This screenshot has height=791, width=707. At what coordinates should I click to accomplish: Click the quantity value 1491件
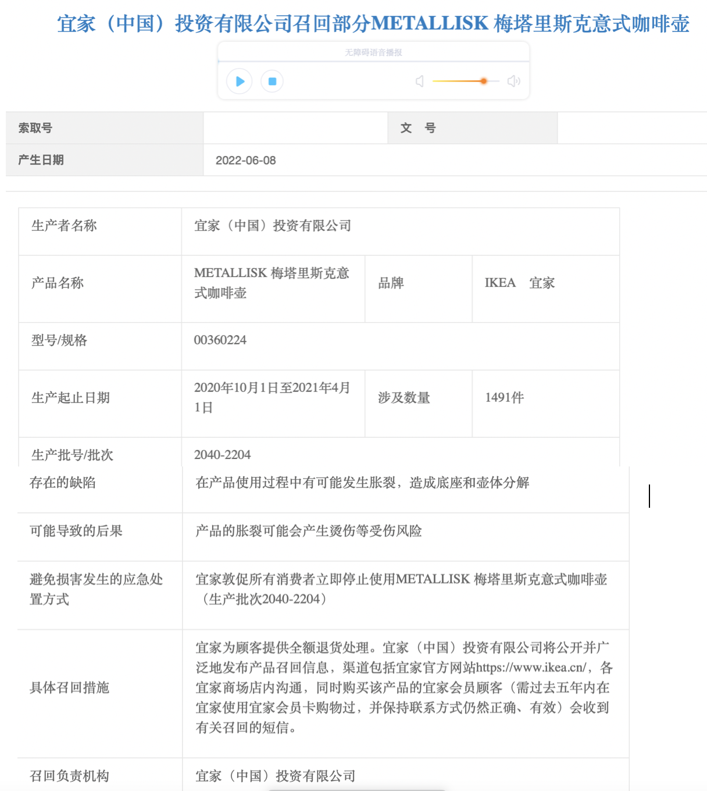[x=505, y=398]
